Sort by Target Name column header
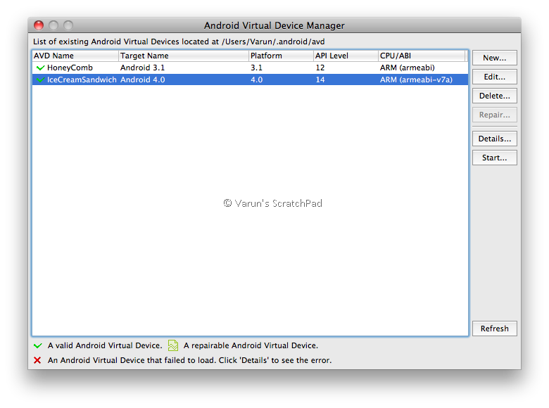 coord(184,56)
